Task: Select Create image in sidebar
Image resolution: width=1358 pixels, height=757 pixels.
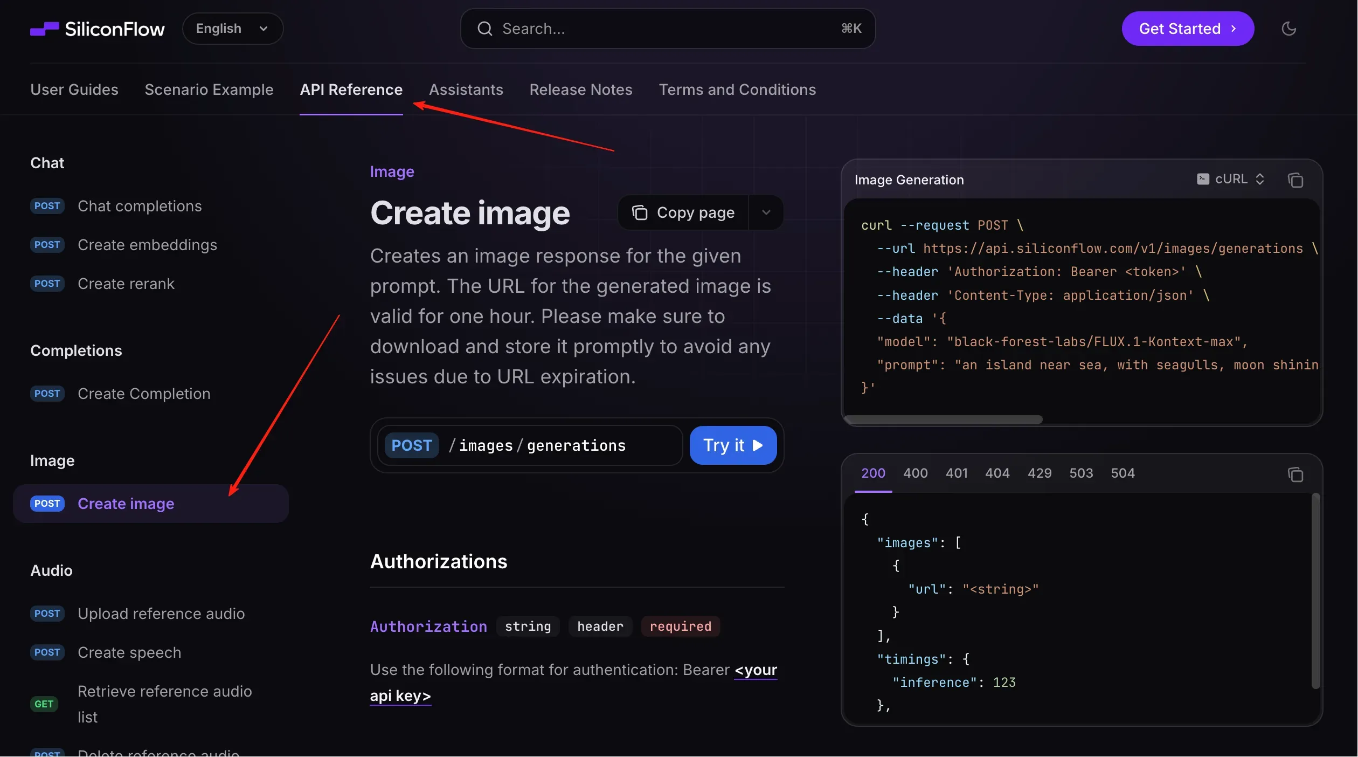Action: (x=151, y=504)
